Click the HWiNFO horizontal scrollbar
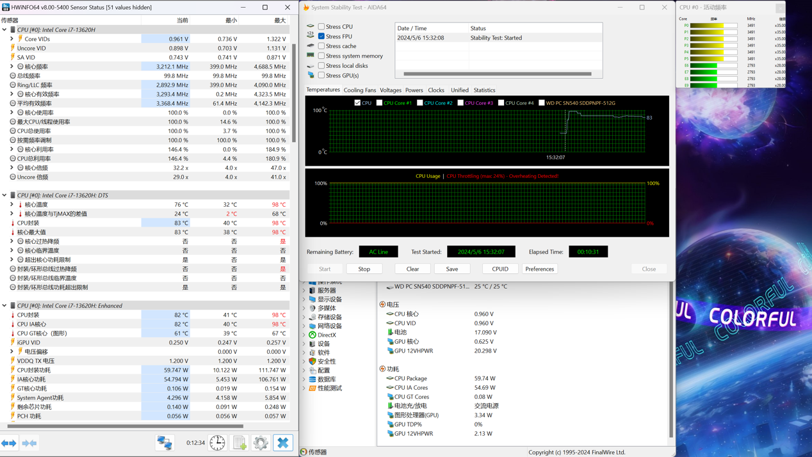 pos(125,426)
